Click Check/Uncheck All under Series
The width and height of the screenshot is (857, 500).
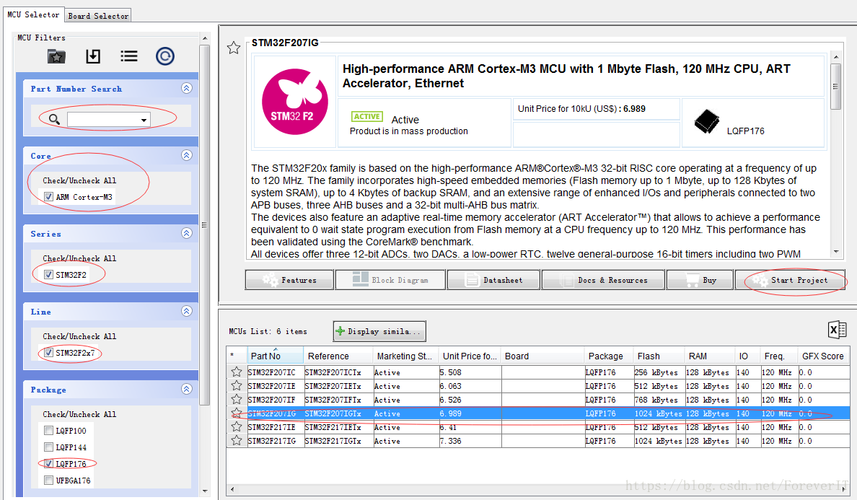pos(79,258)
